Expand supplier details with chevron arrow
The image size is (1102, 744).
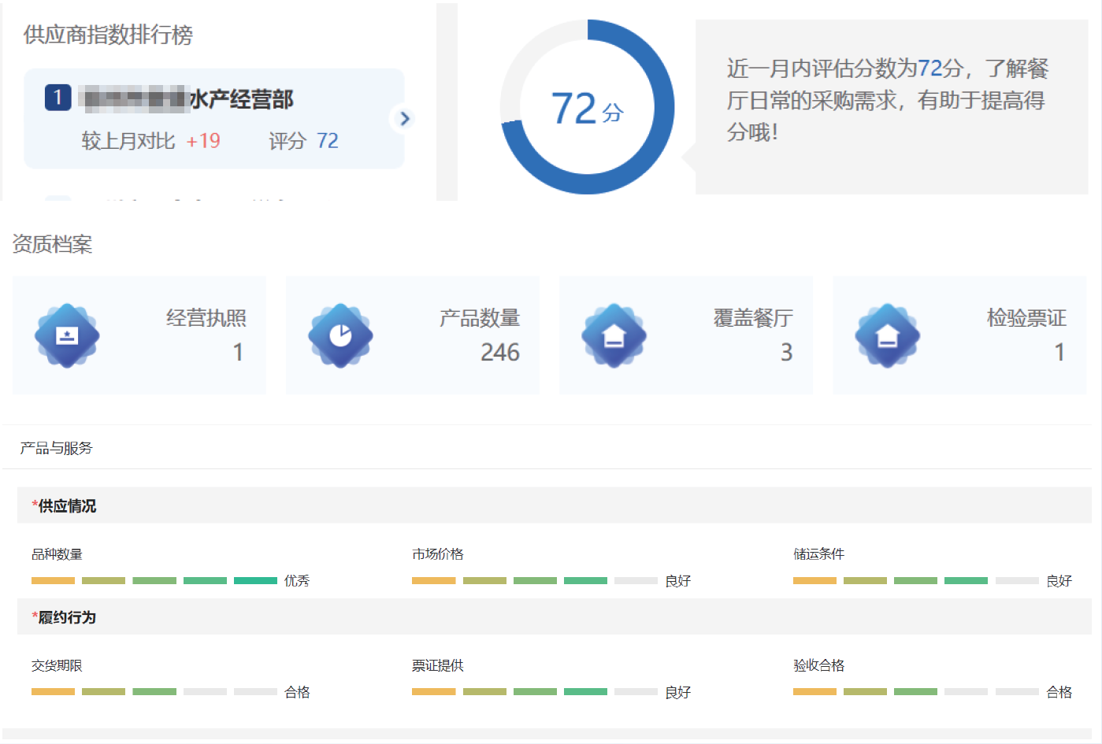[404, 119]
